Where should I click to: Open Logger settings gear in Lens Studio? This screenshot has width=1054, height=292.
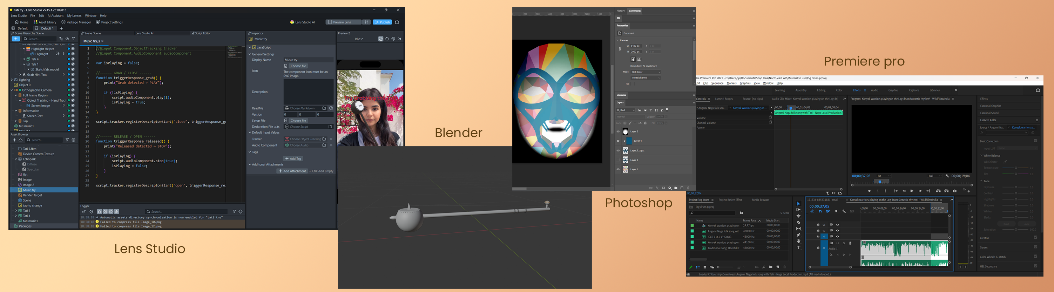click(x=241, y=211)
